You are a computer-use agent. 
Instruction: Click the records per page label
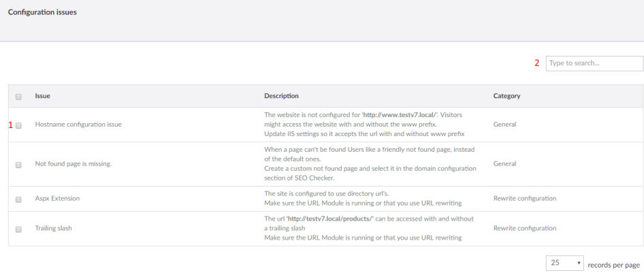(x=613, y=265)
